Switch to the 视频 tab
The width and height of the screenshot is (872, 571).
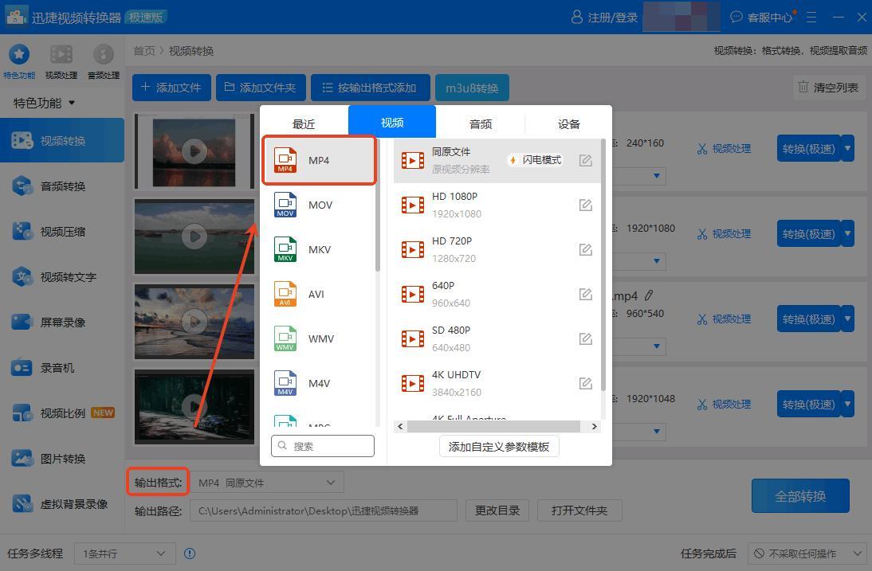(392, 122)
